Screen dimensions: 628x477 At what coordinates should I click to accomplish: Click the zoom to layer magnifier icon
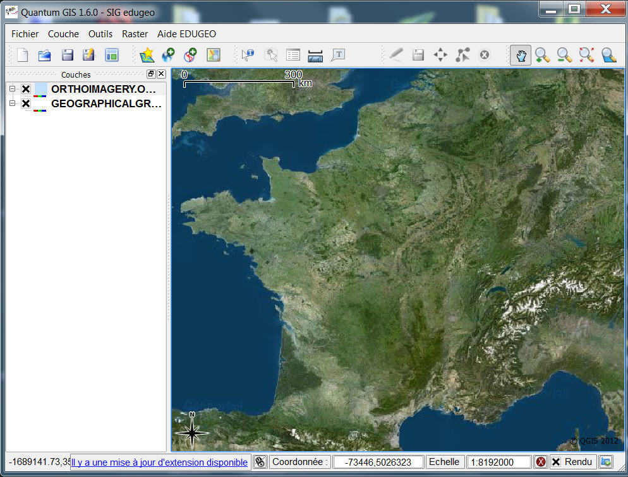coord(609,55)
